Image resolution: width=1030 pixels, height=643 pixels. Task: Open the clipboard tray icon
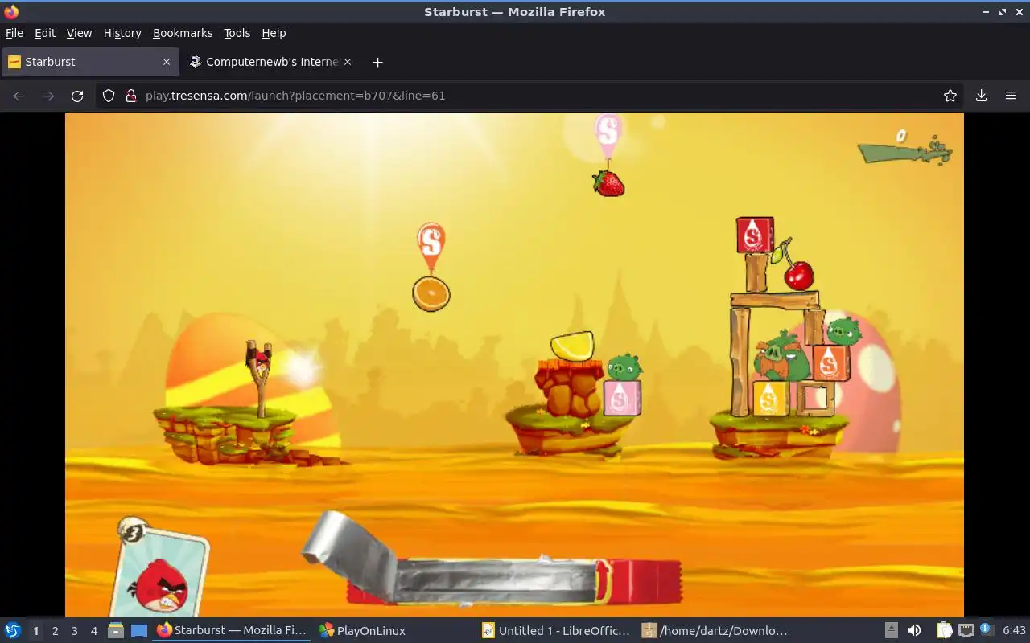(944, 631)
